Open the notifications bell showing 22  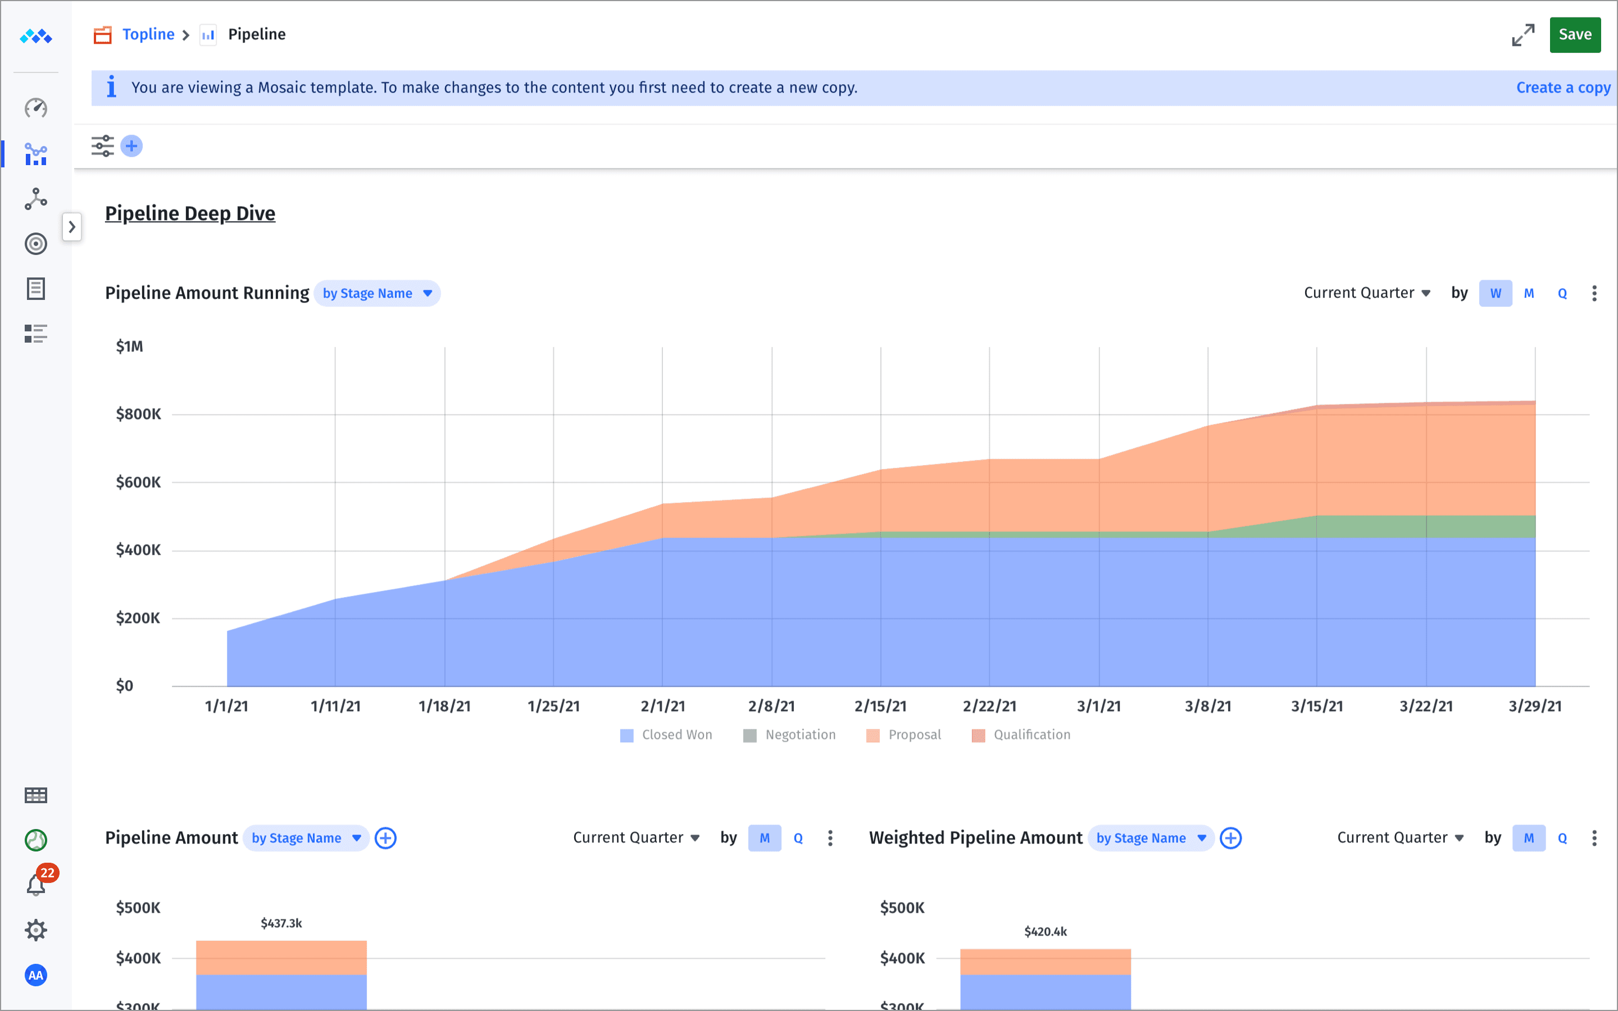(x=35, y=884)
